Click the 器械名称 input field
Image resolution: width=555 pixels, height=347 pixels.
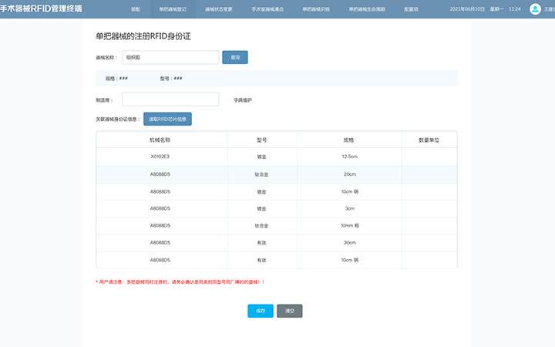coord(170,57)
